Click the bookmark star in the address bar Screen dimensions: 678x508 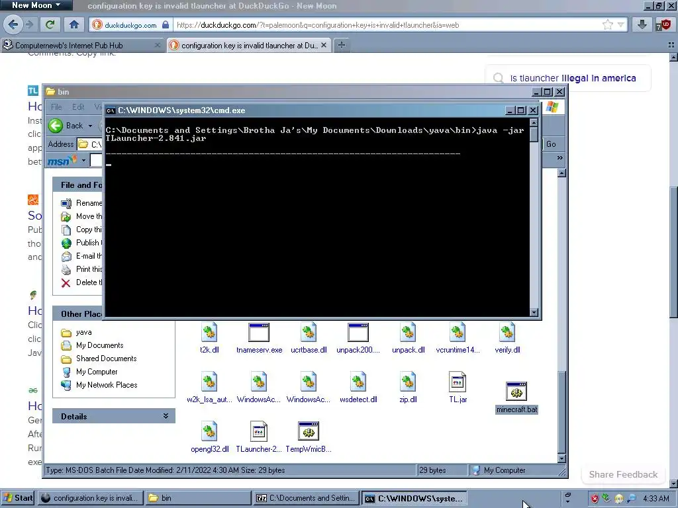pos(607,24)
